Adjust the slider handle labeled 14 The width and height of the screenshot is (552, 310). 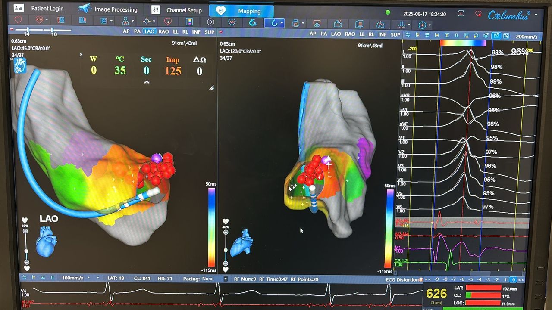[27, 31]
